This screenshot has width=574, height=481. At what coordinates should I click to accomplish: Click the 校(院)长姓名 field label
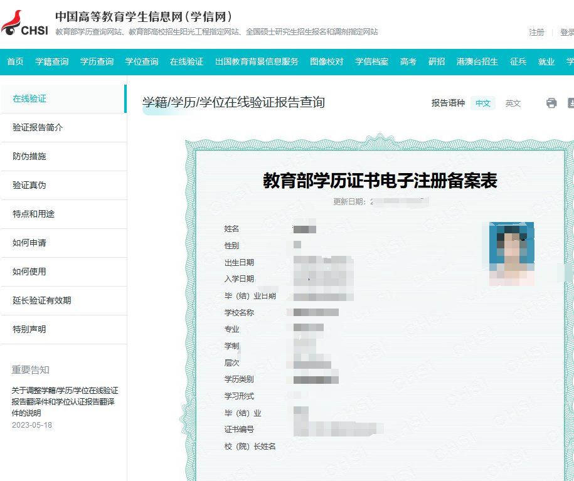[x=250, y=447]
